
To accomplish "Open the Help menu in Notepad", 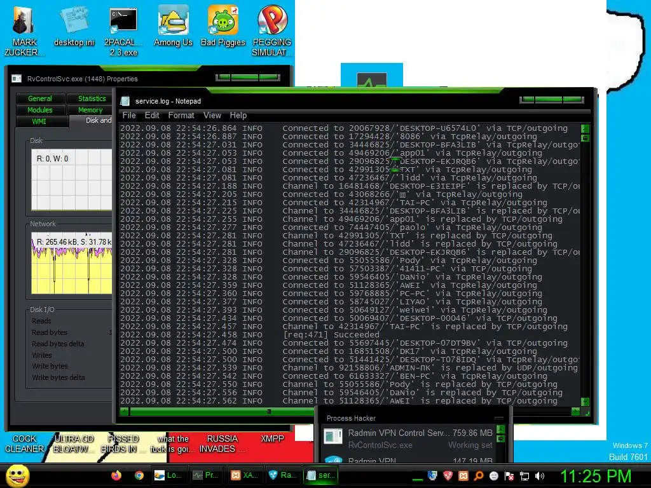I will click(x=238, y=116).
